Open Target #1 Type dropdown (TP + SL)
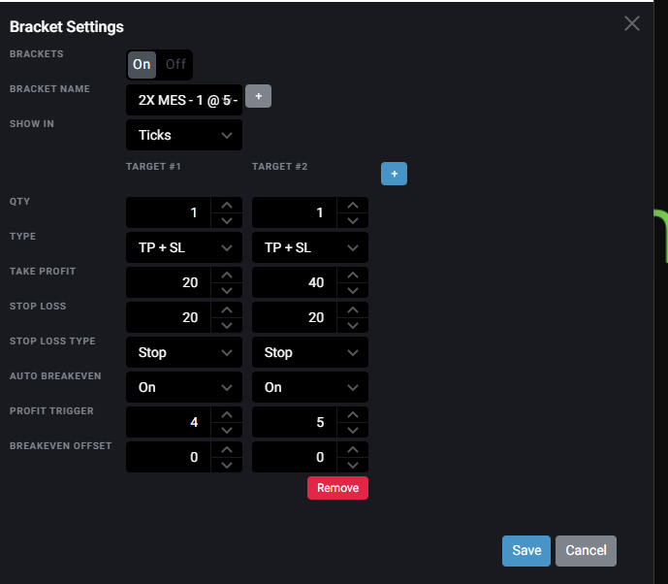 point(184,247)
